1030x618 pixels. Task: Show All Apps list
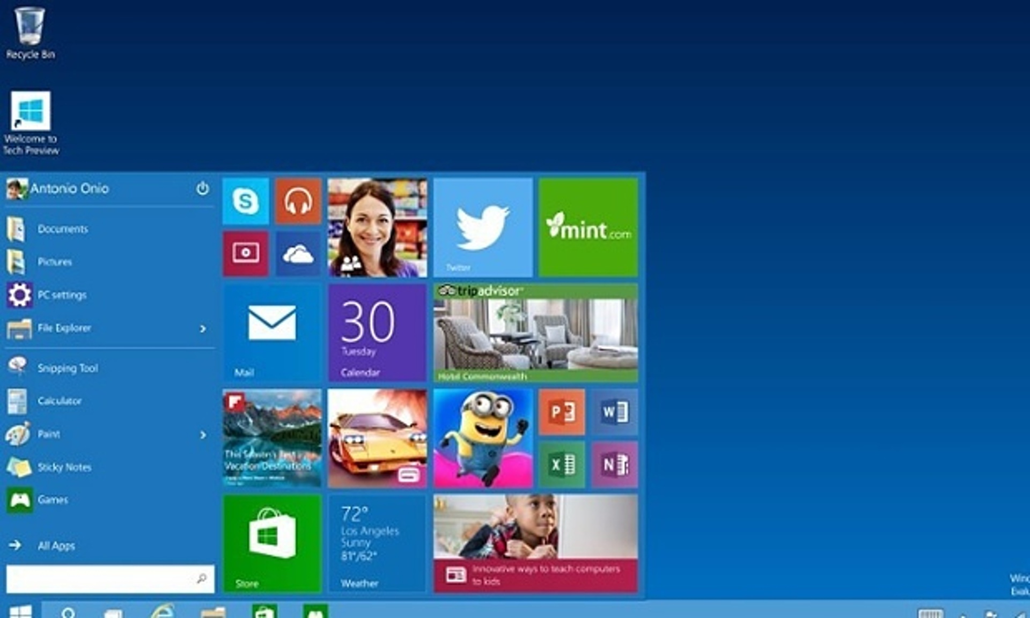56,546
